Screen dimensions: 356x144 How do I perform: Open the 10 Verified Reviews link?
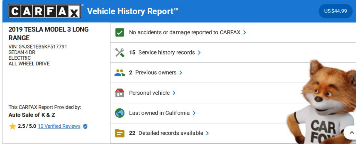pyautogui.click(x=59, y=126)
